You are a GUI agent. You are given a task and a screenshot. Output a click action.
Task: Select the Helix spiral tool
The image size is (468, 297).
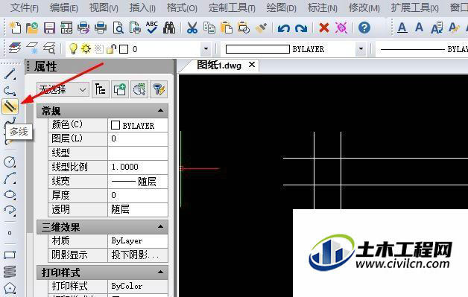click(10, 271)
